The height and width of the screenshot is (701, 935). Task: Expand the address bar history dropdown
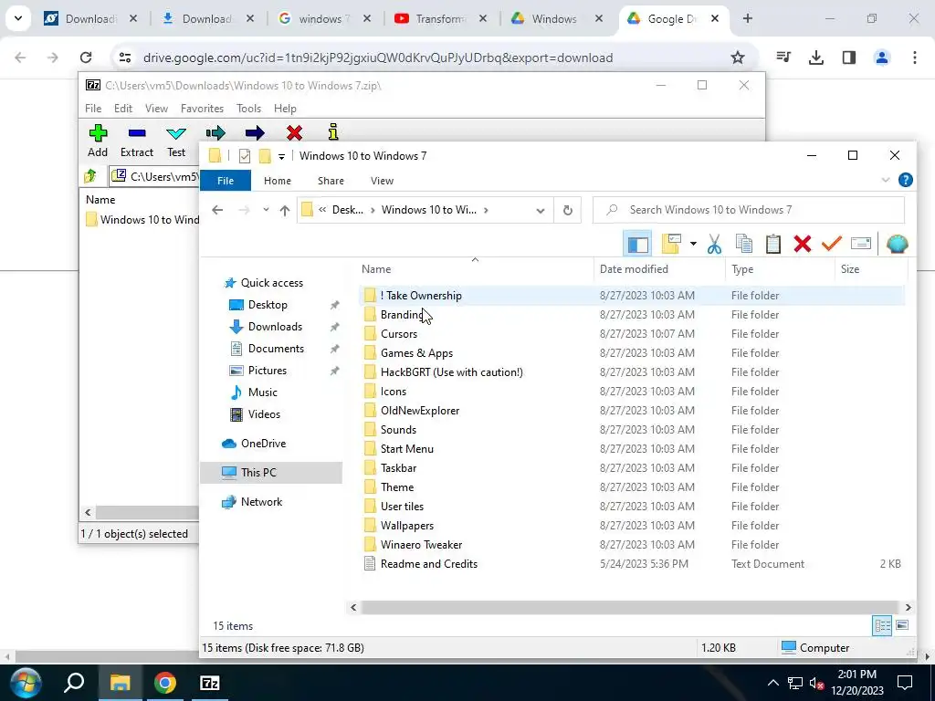tap(541, 211)
